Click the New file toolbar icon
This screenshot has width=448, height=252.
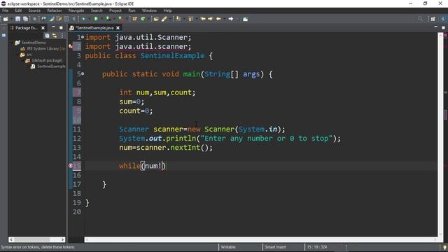tap(6, 19)
